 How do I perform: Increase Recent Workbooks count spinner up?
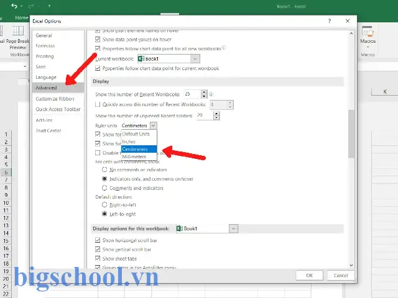point(204,92)
